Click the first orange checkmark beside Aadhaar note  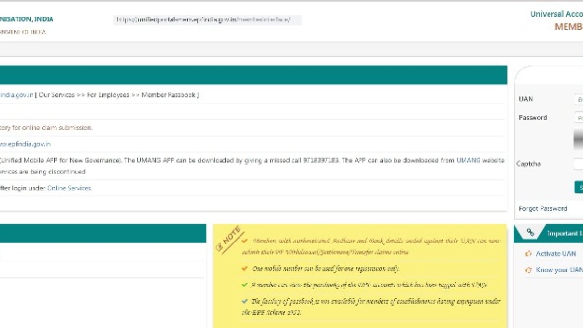pyautogui.click(x=245, y=241)
